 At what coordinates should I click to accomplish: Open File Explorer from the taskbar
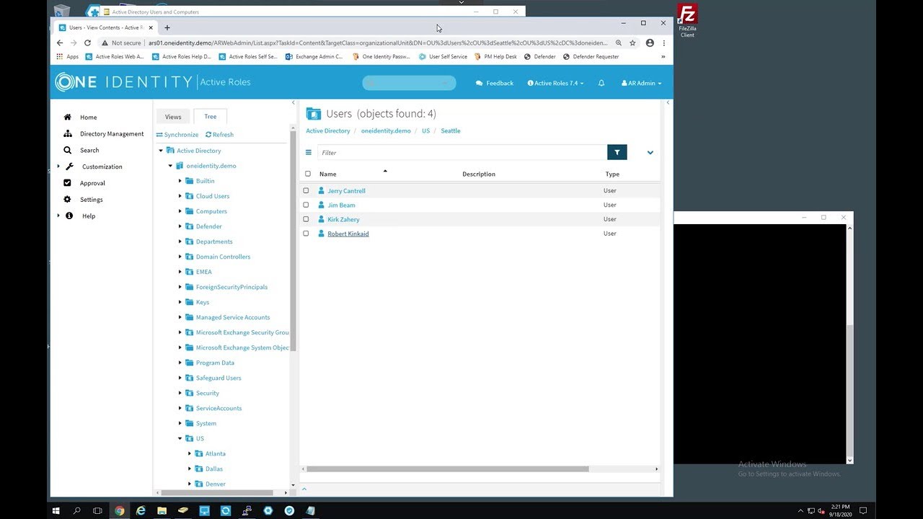coord(162,510)
